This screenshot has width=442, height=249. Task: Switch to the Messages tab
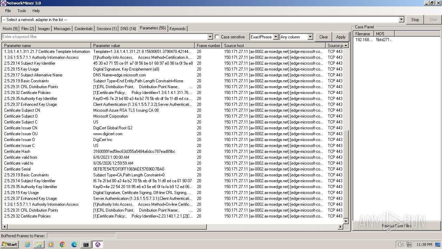click(62, 29)
